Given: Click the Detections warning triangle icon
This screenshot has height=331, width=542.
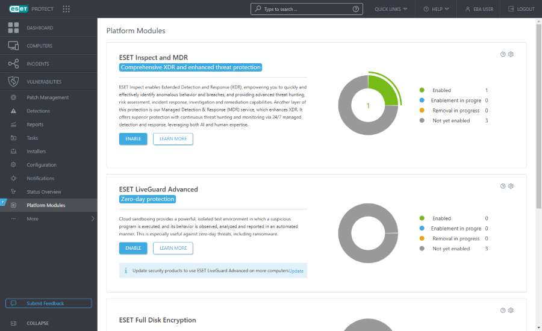Looking at the screenshot, I should point(13,111).
